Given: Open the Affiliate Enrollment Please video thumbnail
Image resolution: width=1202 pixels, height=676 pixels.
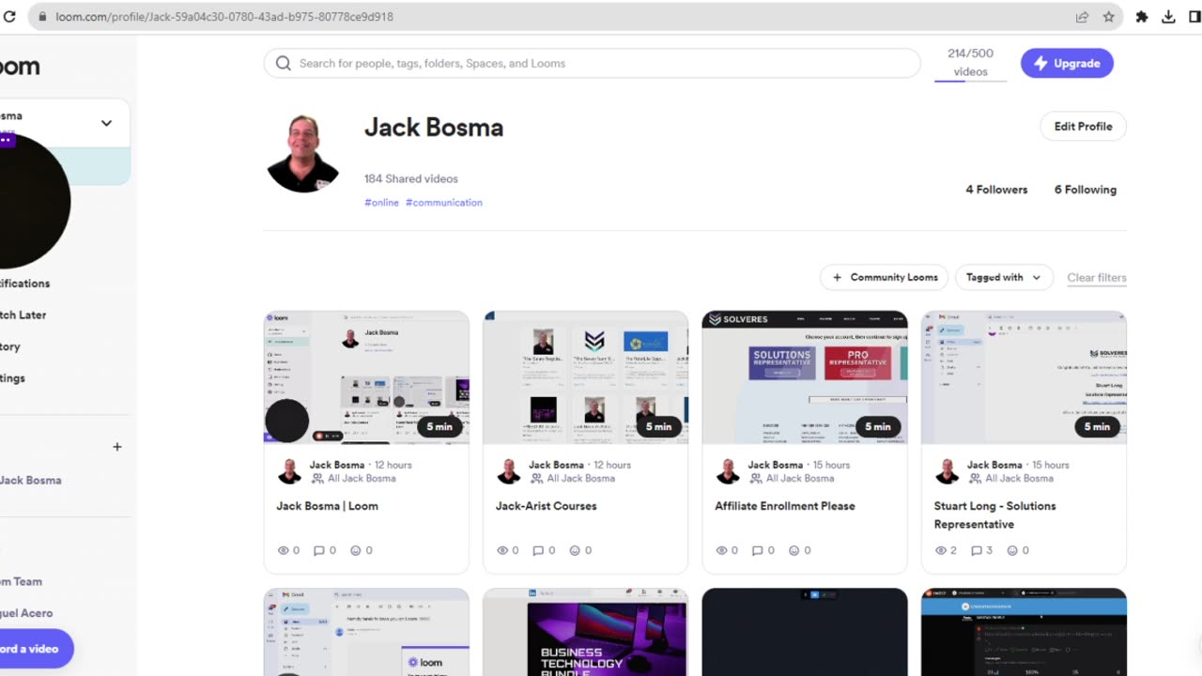Looking at the screenshot, I should click(805, 376).
